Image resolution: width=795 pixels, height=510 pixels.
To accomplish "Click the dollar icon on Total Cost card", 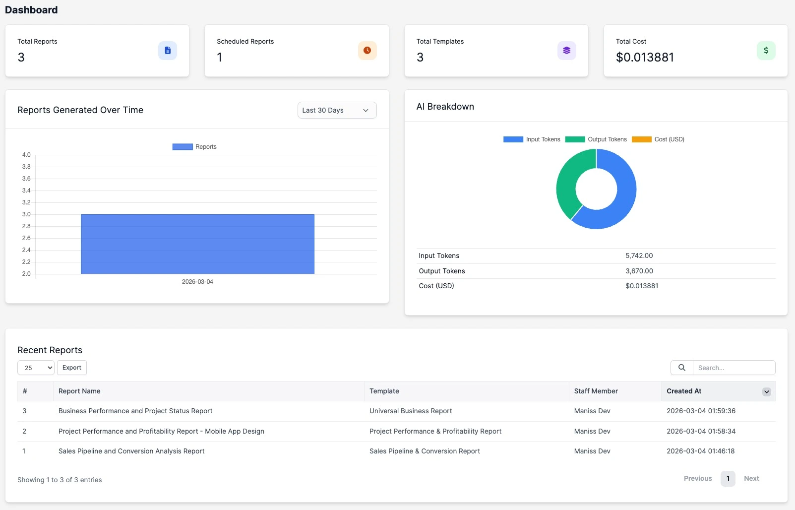I will tap(766, 50).
